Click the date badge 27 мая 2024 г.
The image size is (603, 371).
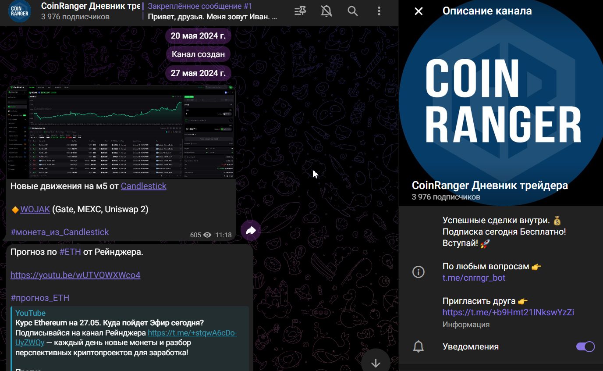pyautogui.click(x=198, y=73)
